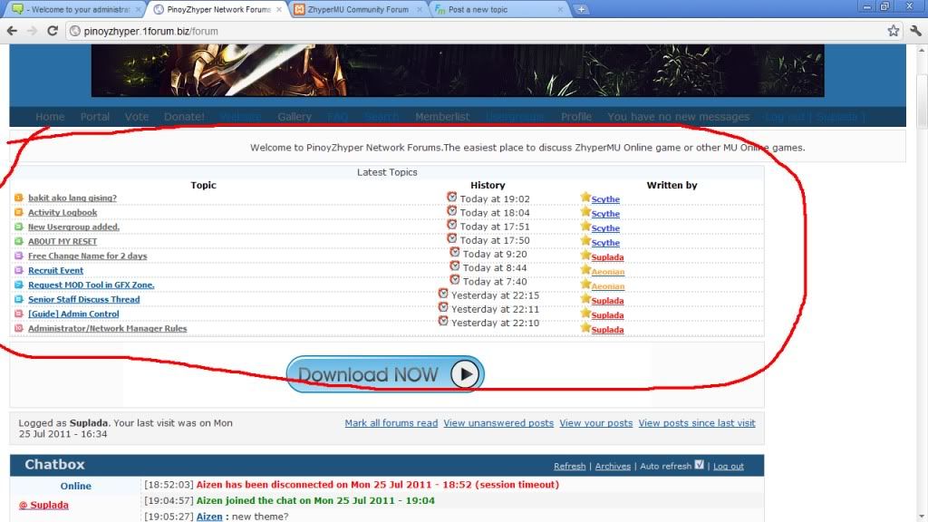Open the Recruit Event topic
This screenshot has height=522, width=928.
pos(55,270)
